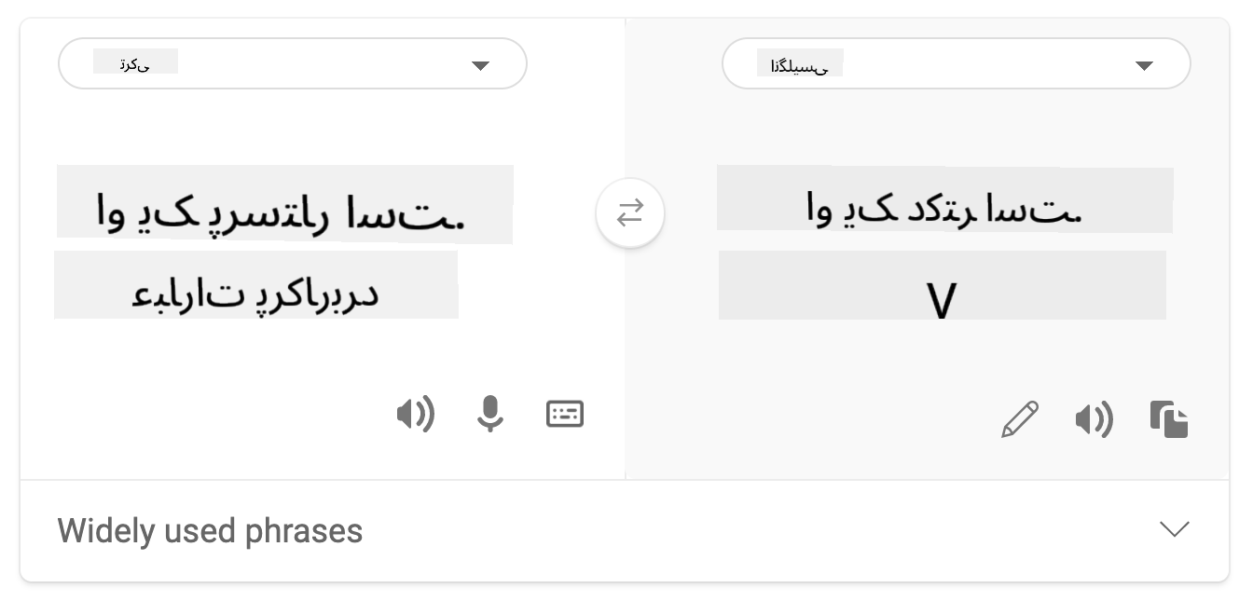Click the pencil to suggest an edit
This screenshot has width=1253, height=615.
click(x=1019, y=419)
